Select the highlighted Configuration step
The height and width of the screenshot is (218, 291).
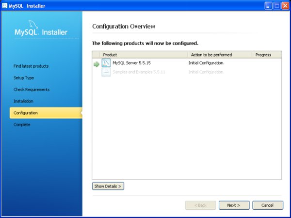coord(46,113)
